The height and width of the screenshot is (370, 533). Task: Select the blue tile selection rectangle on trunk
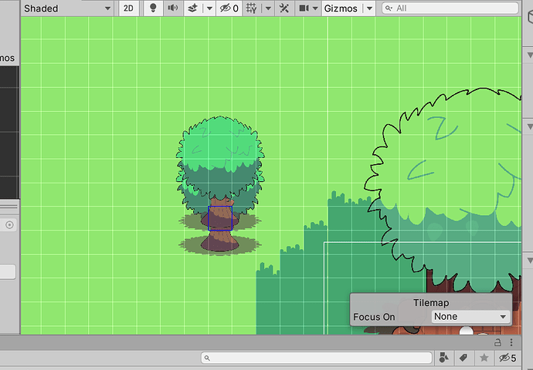coord(220,218)
